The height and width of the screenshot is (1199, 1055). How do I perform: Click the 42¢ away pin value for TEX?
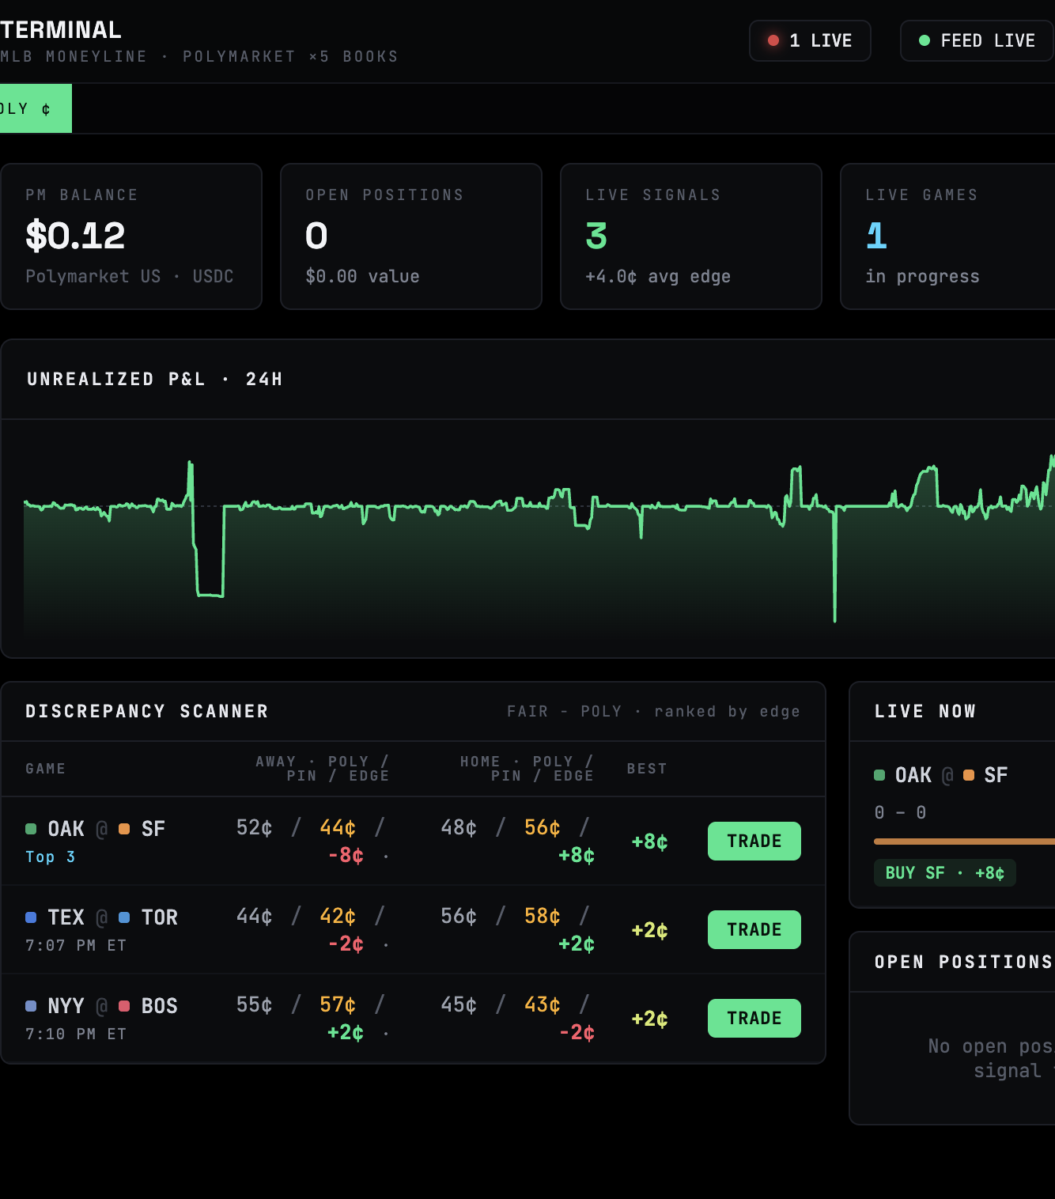(x=338, y=916)
